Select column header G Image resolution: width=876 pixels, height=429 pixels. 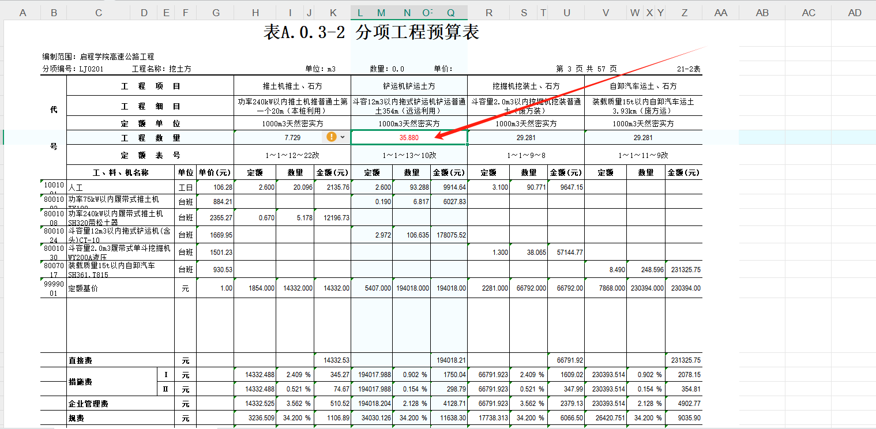pos(216,13)
